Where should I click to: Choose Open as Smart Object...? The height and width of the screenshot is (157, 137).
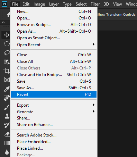tap(54, 38)
